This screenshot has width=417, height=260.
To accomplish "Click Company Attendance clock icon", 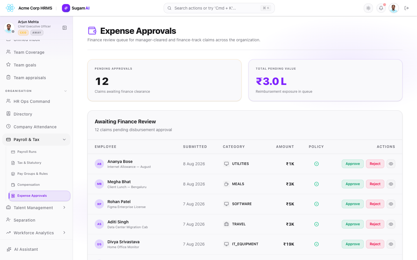I will [8, 127].
